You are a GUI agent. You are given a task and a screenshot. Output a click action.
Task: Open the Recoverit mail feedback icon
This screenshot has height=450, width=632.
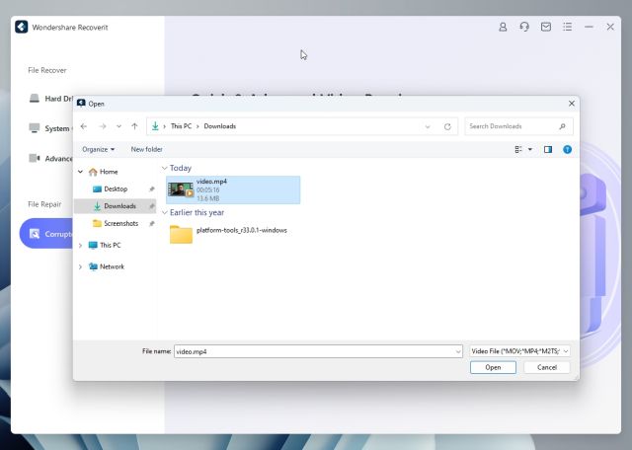point(546,27)
